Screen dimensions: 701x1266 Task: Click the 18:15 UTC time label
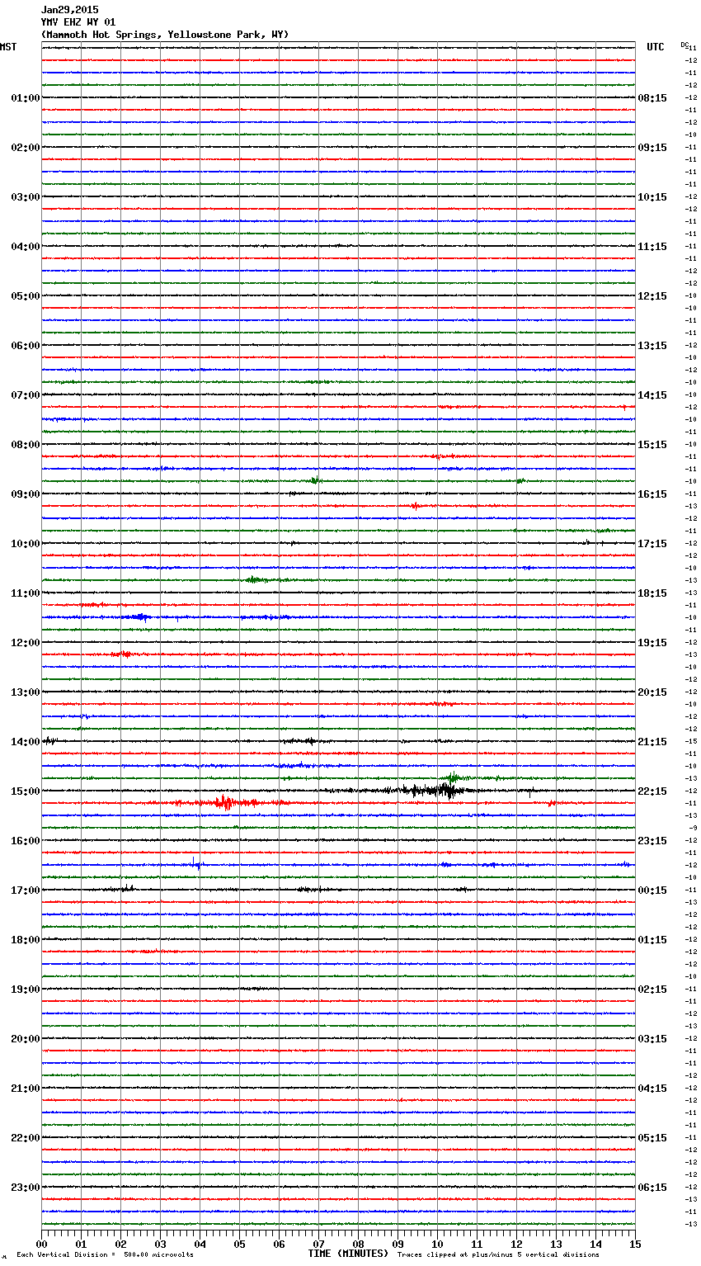[x=652, y=593]
